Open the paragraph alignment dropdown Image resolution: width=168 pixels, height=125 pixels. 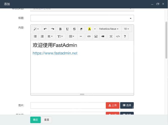point(50,36)
